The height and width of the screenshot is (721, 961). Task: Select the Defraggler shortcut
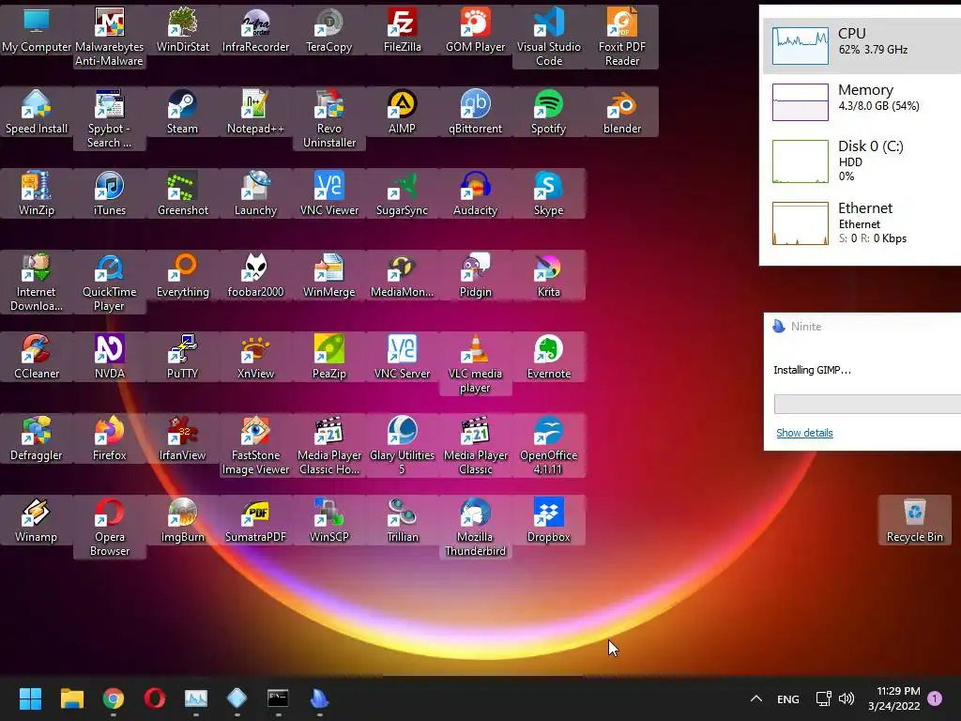[x=37, y=437]
